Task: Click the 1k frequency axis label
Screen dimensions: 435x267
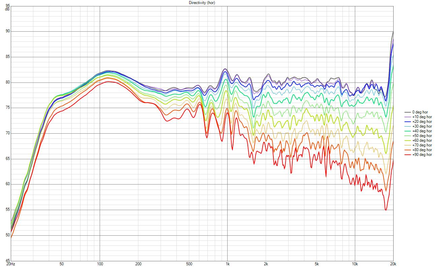Action: [x=227, y=264]
